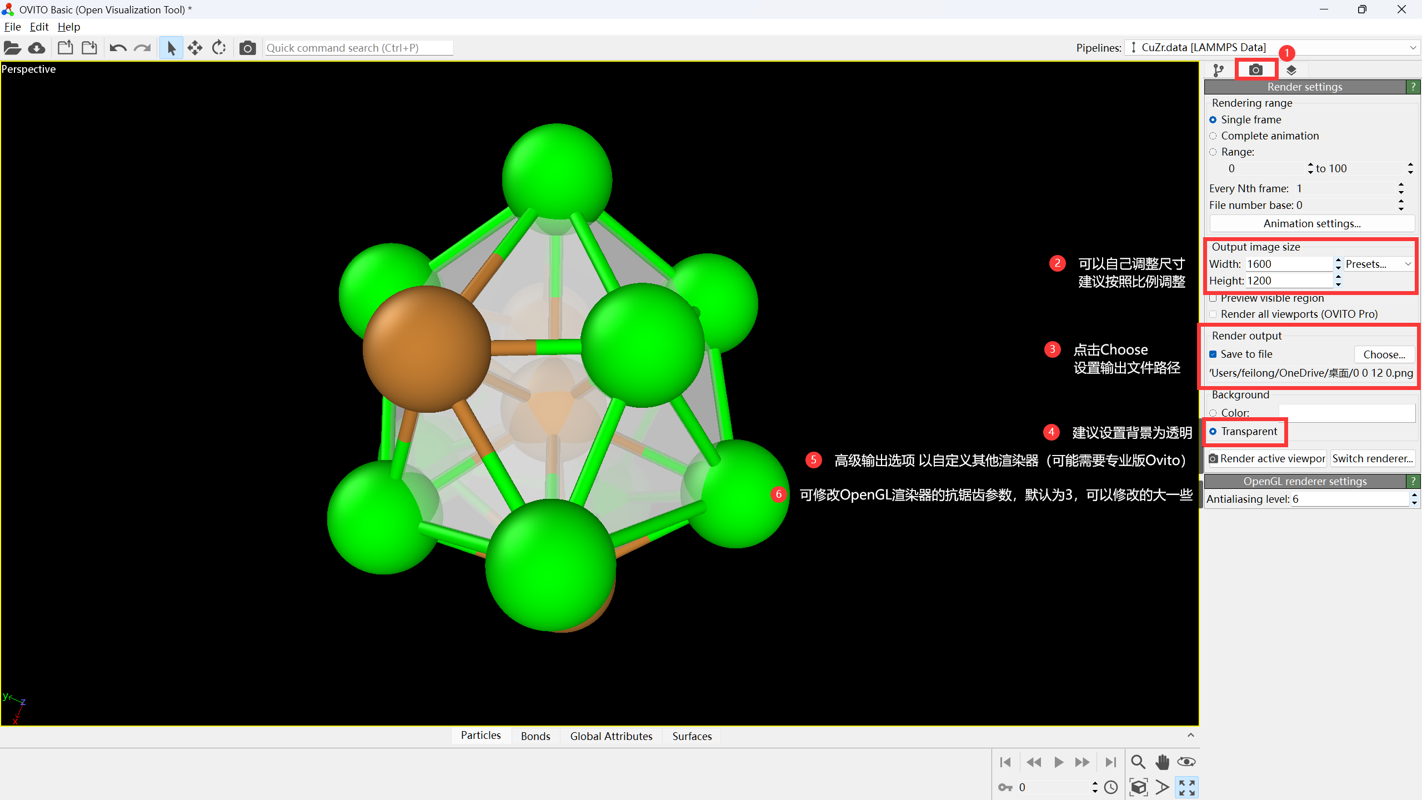
Task: Click the background color swatch
Action: coord(1346,413)
